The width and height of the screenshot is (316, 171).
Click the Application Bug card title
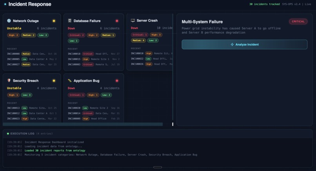point(87,81)
